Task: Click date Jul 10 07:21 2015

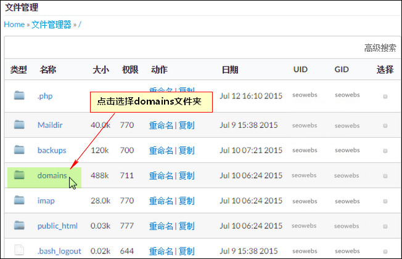Action: (251, 150)
